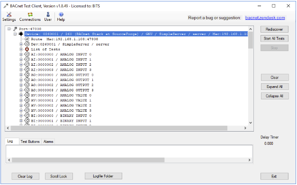Screen dimensions: 297x185
Task: Click the Port:47808 network icon
Action: [x=15, y=29]
